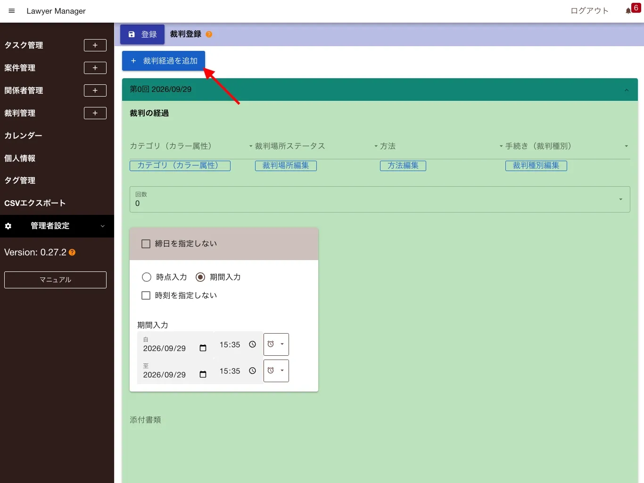Image resolution: width=644 pixels, height=483 pixels.
Task: Add a new case with 案件管理 plus
Action: click(x=95, y=68)
